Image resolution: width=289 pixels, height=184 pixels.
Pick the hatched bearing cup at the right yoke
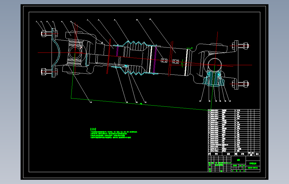pos(214,78)
